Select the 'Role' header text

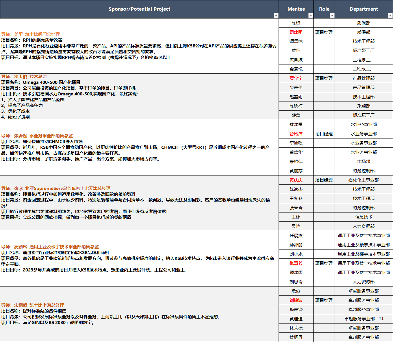pyautogui.click(x=324, y=9)
